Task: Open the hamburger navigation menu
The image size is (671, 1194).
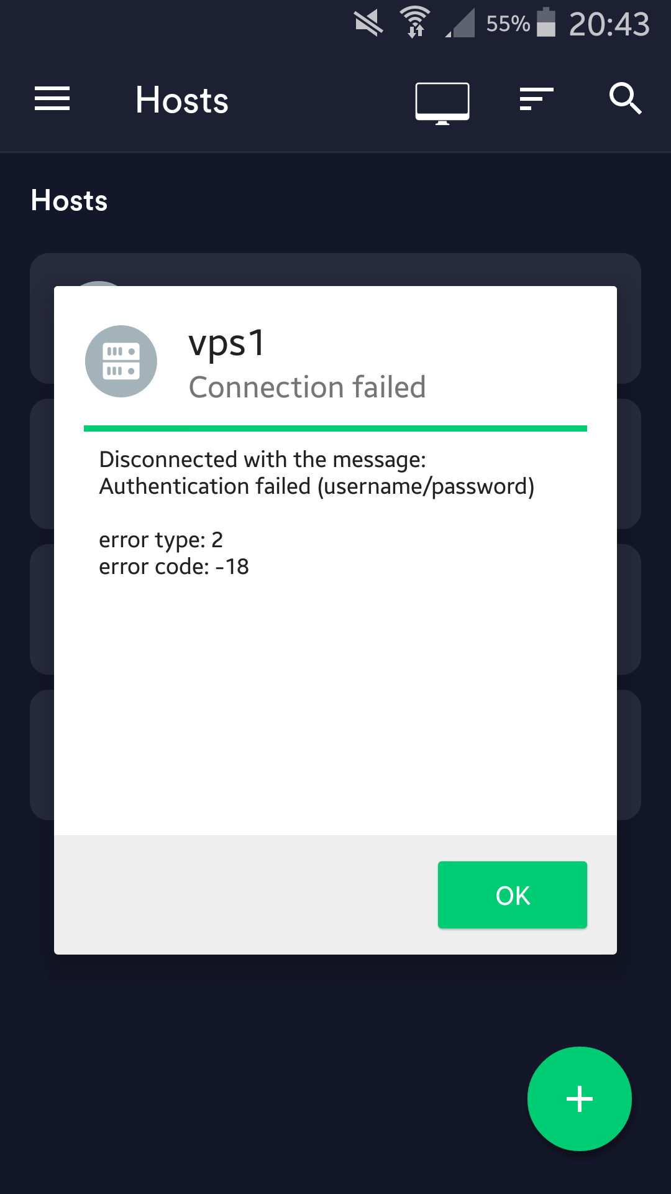Action: [52, 99]
